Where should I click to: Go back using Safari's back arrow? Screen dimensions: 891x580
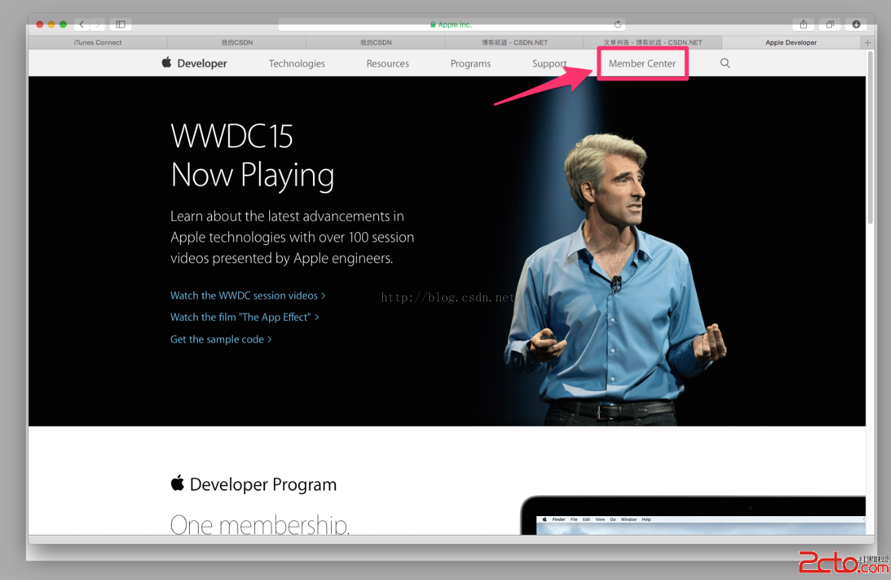[x=81, y=24]
